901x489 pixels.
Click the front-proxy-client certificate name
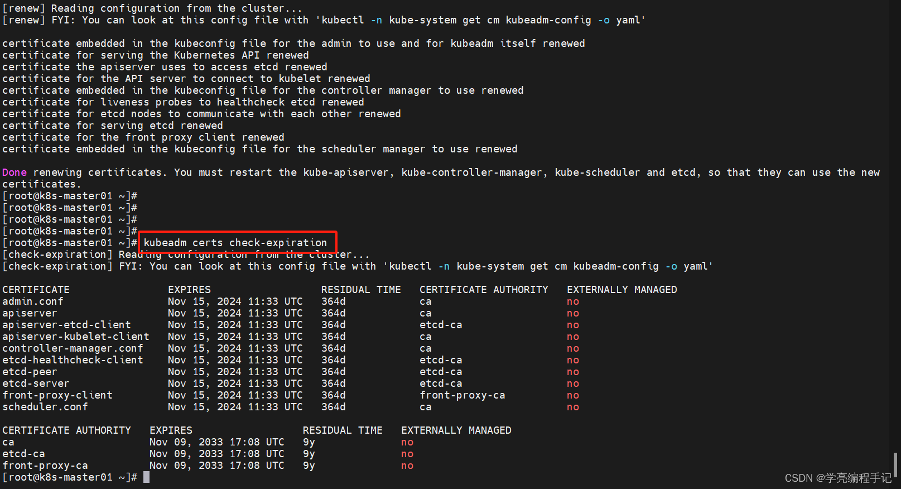57,395
